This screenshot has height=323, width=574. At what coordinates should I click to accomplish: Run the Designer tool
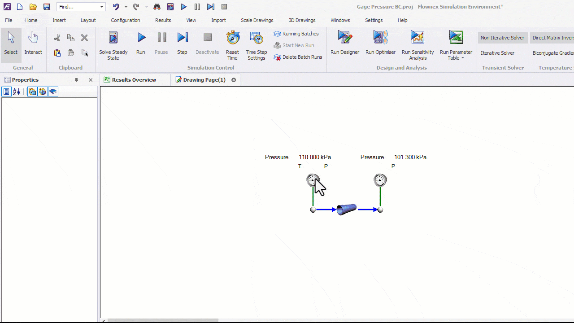(344, 39)
